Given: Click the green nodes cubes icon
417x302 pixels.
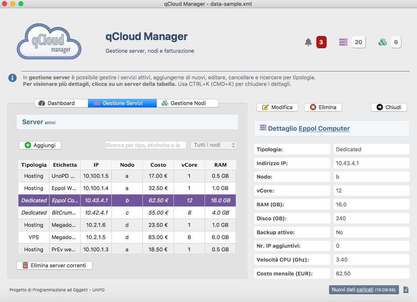Looking at the screenshot, I should pos(383,42).
